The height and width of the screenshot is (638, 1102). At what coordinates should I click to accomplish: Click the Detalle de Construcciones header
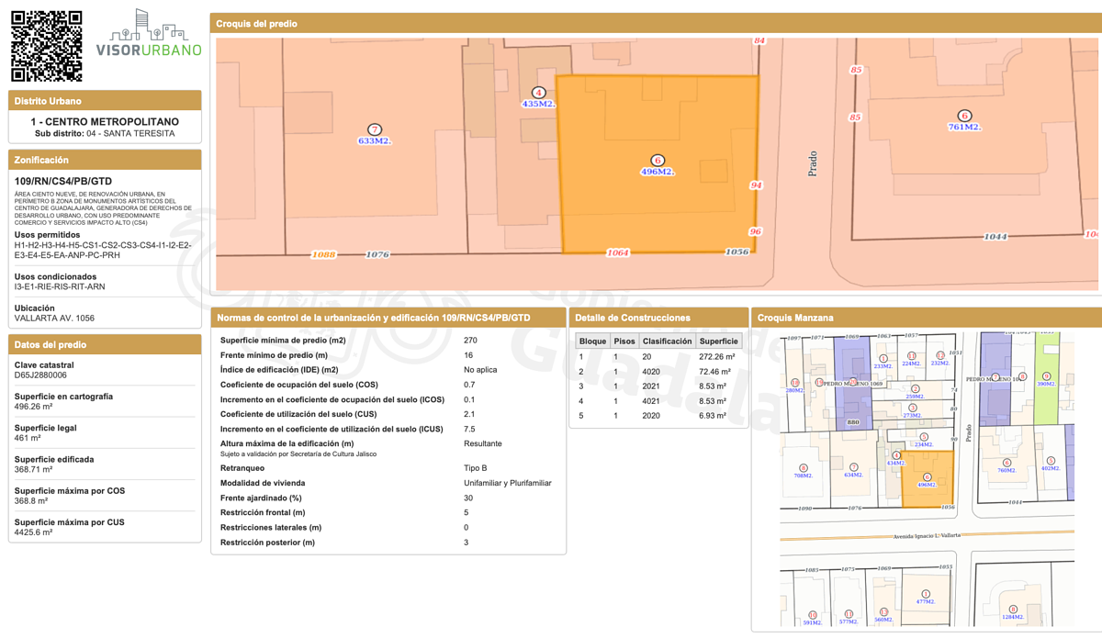(632, 318)
